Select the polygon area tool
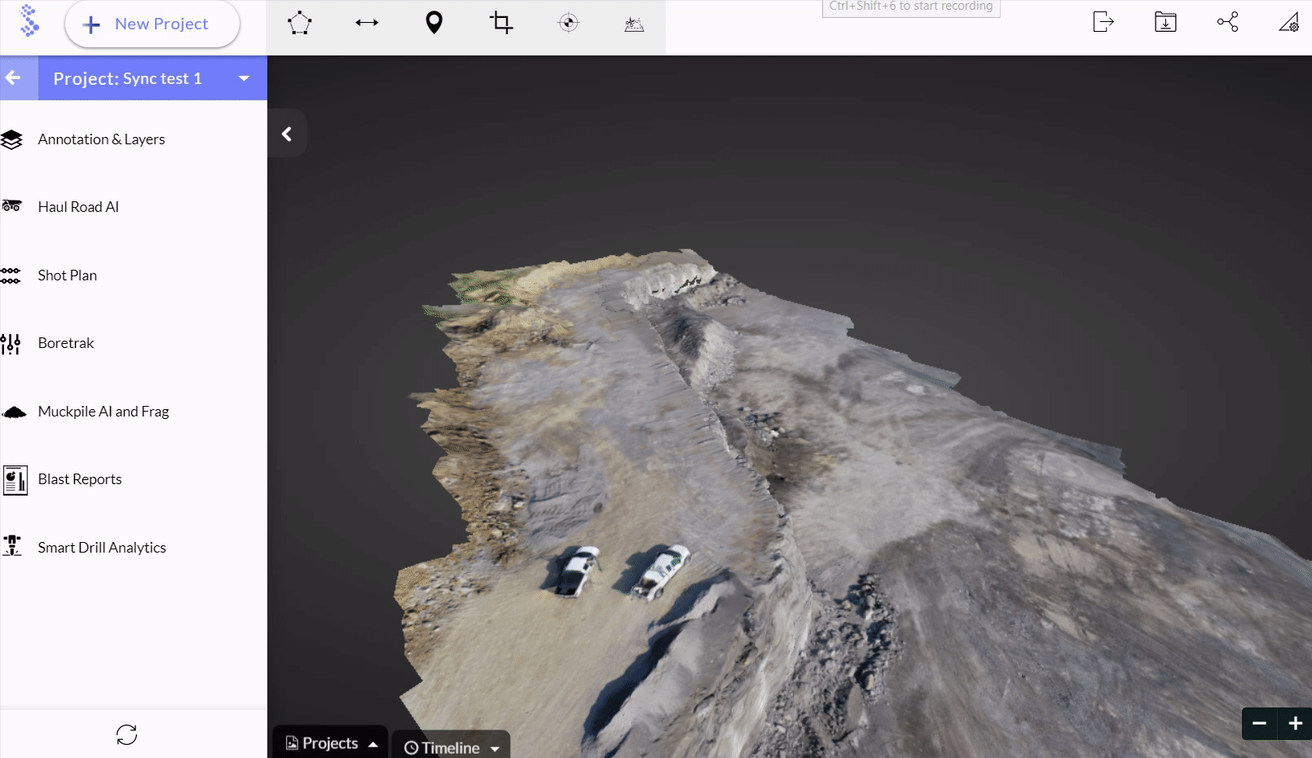Viewport: 1312px width, 758px height. click(x=299, y=23)
